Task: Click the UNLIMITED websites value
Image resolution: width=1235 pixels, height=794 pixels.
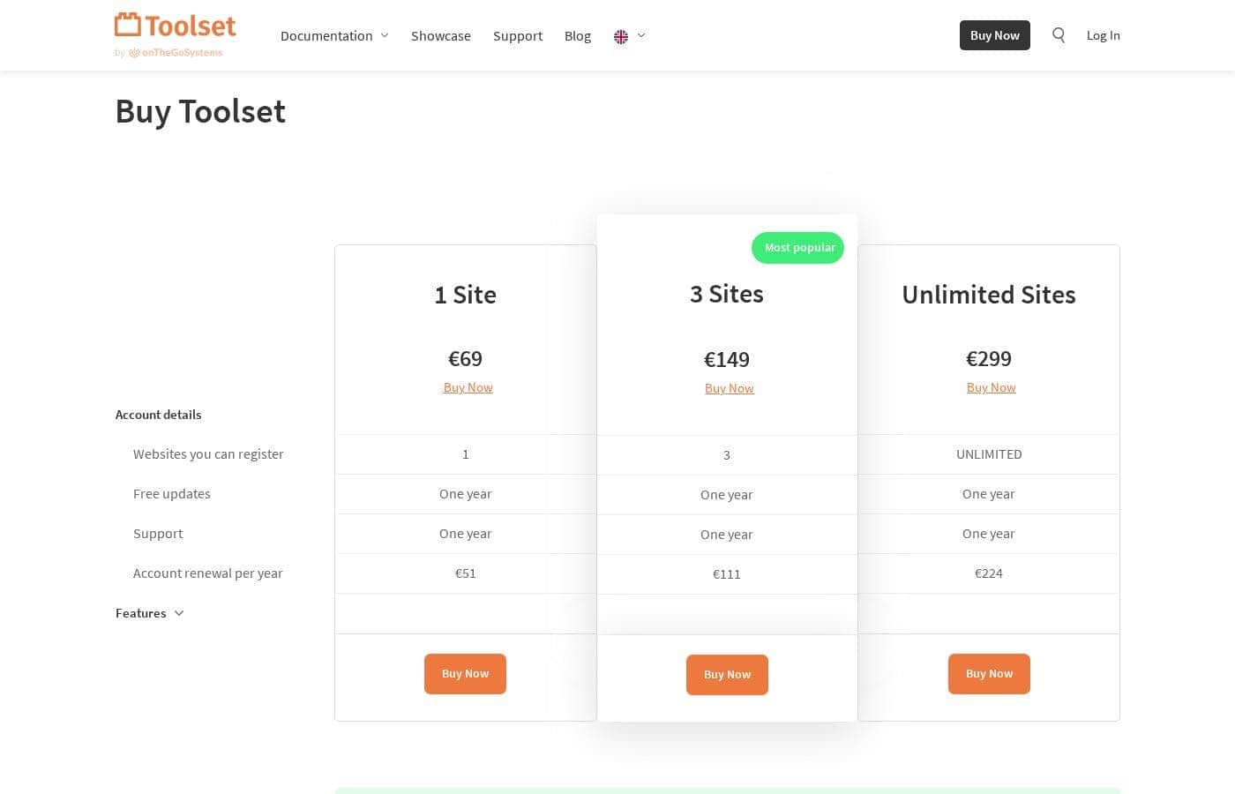Action: click(x=989, y=454)
